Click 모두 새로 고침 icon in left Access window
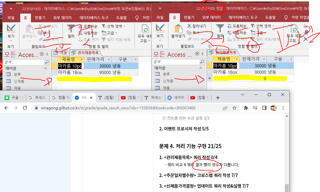 [145, 29]
